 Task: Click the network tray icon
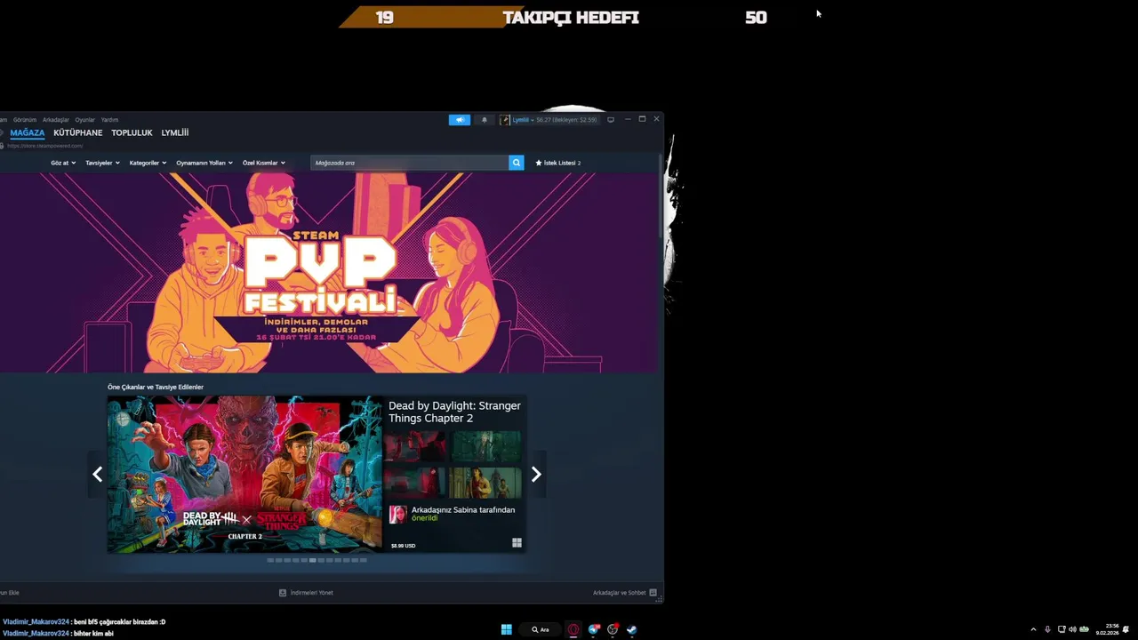coord(1062,629)
